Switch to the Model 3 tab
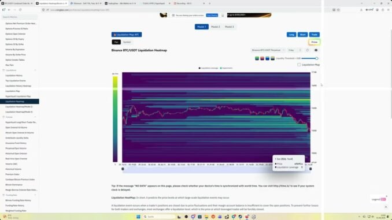 click(x=230, y=27)
